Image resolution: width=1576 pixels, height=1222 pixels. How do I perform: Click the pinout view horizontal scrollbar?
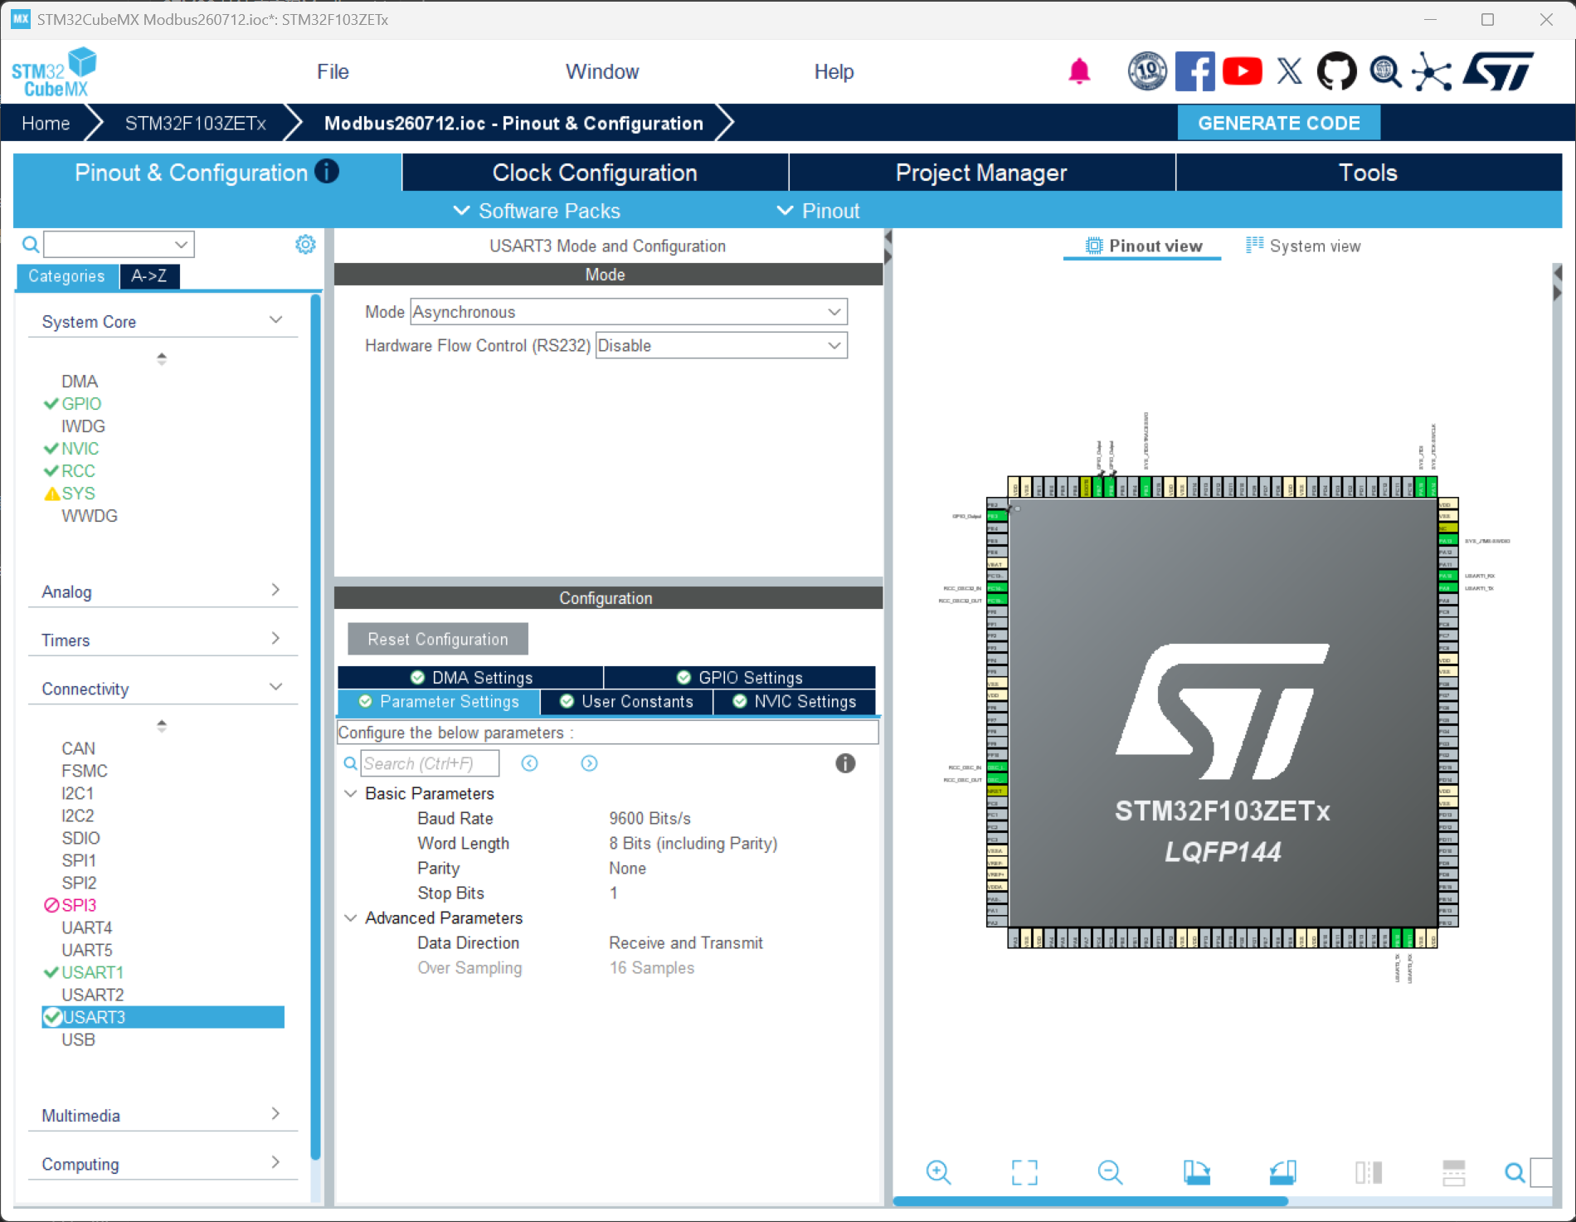click(x=1090, y=1201)
